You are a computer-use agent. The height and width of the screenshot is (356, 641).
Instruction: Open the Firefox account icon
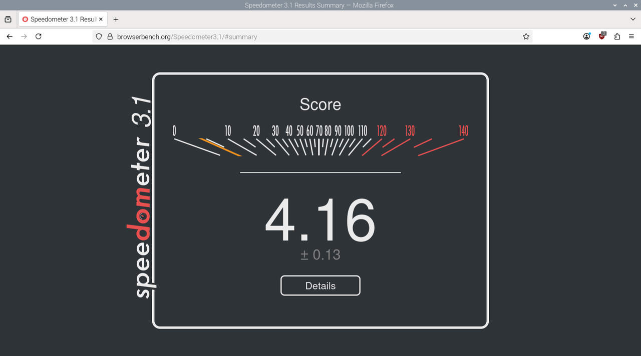click(586, 36)
